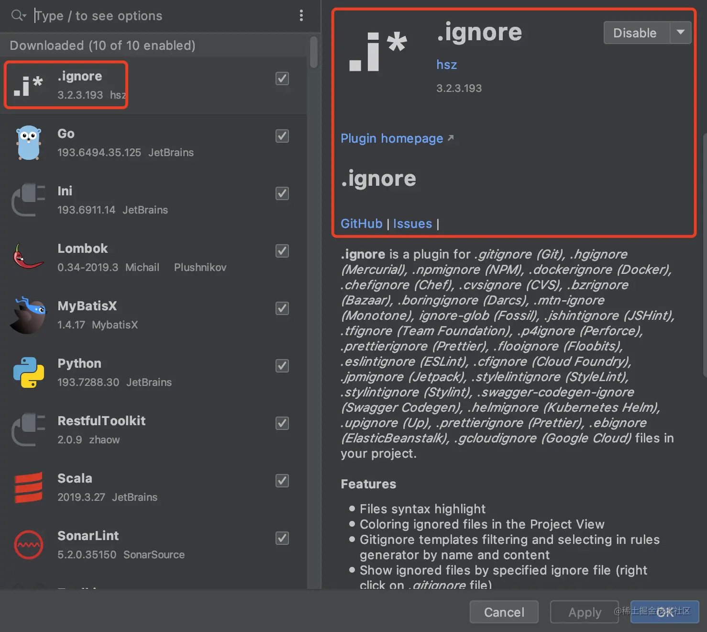The height and width of the screenshot is (632, 707).
Task: Click the SonarLint plugin logo icon
Action: click(28, 545)
